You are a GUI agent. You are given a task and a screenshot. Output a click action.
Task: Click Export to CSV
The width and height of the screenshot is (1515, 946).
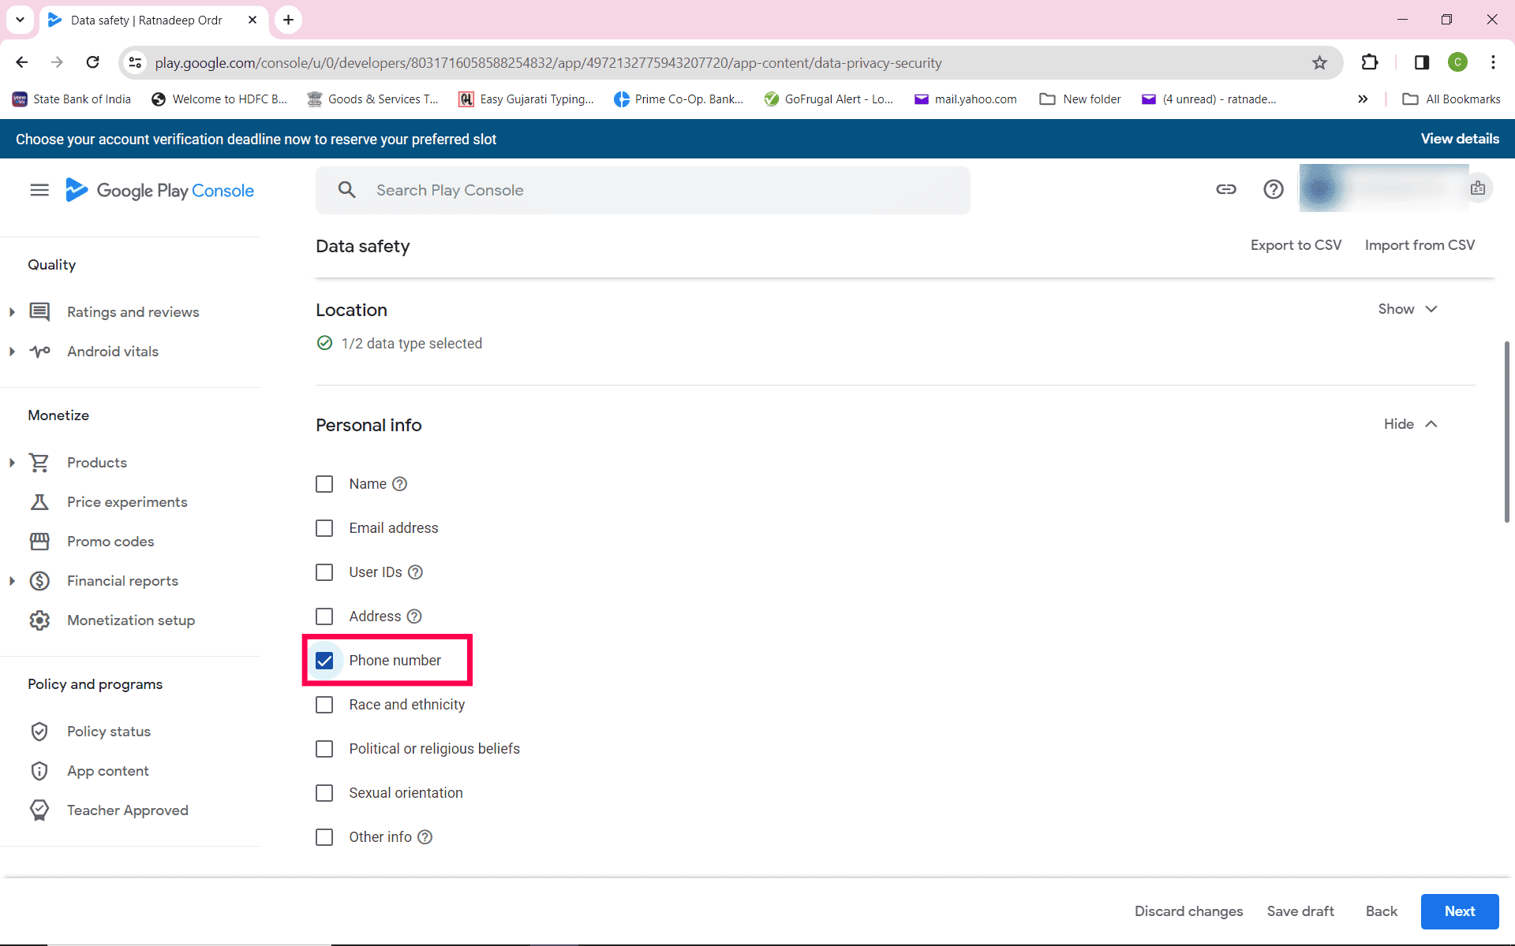1296,245
